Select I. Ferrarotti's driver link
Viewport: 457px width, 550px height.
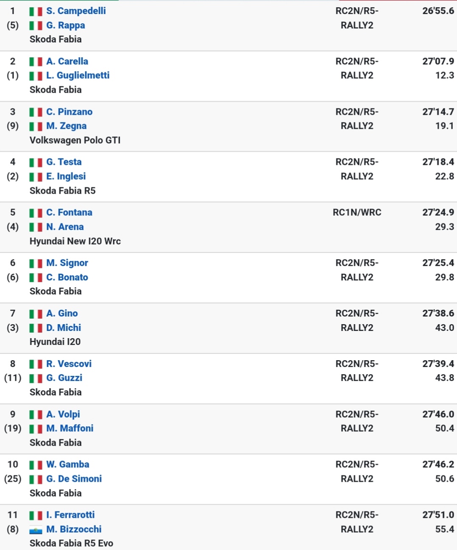(x=70, y=515)
